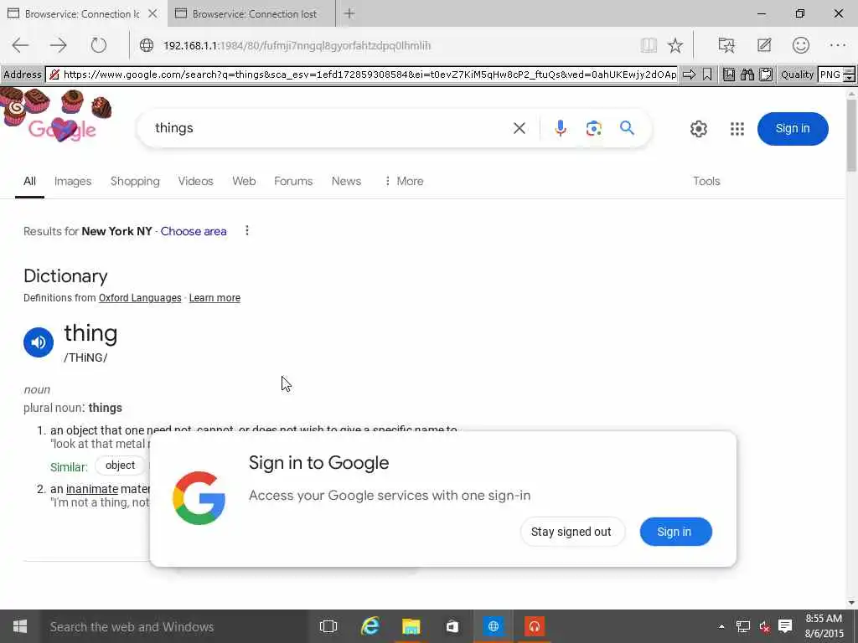Image resolution: width=858 pixels, height=643 pixels.
Task: Click the binoculars find icon
Action: (747, 75)
